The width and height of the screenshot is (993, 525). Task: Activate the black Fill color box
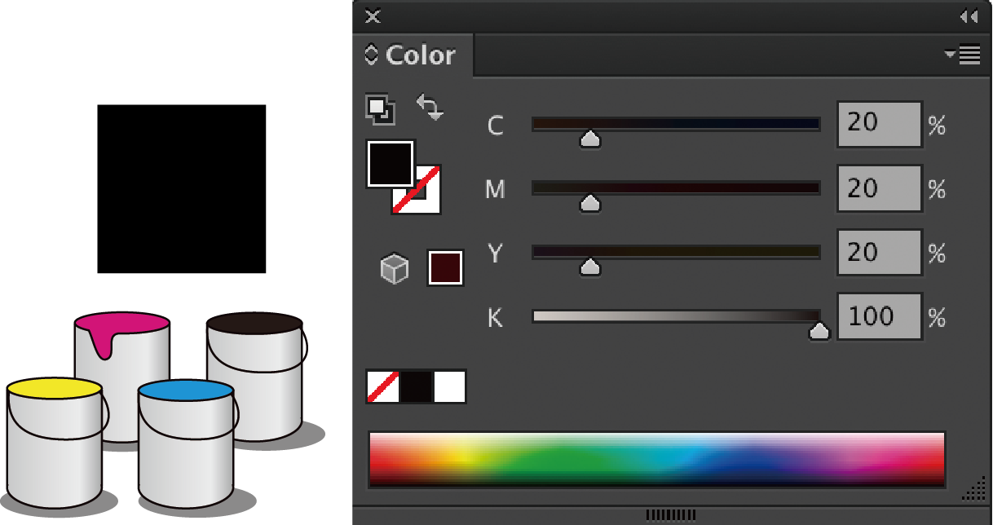391,163
